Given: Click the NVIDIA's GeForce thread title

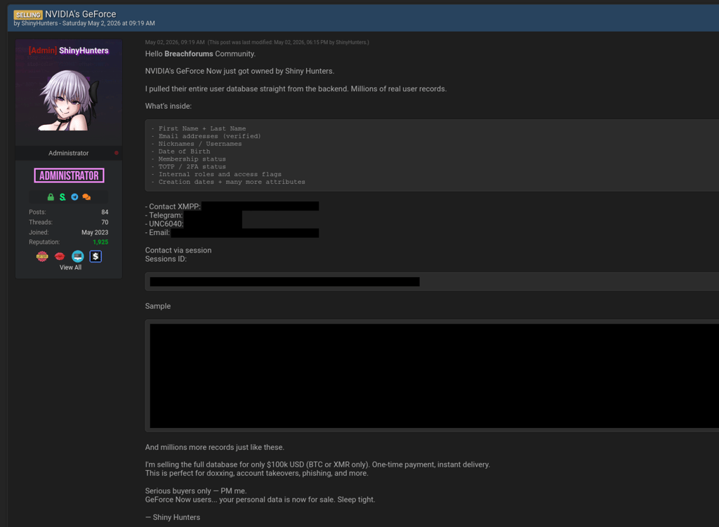Looking at the screenshot, I should click(x=81, y=14).
